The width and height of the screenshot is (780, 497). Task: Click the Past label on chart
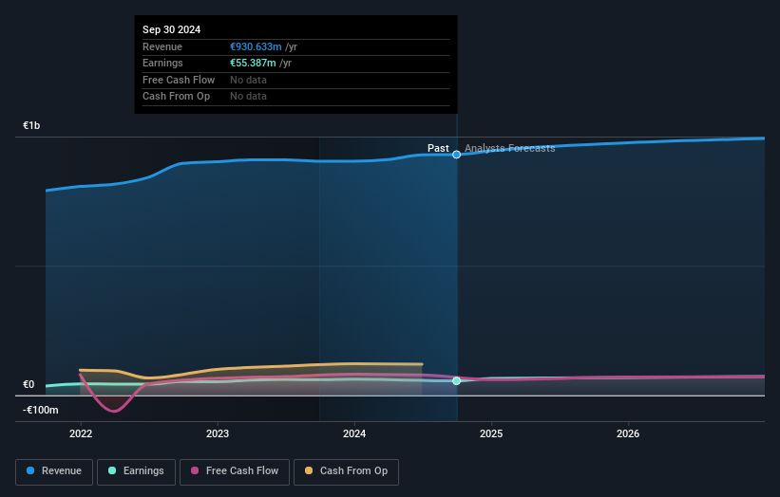(x=438, y=149)
